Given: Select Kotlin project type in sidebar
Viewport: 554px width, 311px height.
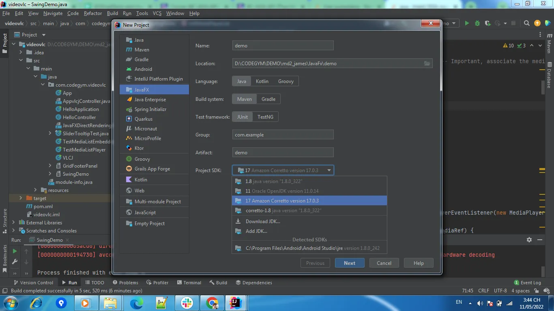Looking at the screenshot, I should [154, 180].
